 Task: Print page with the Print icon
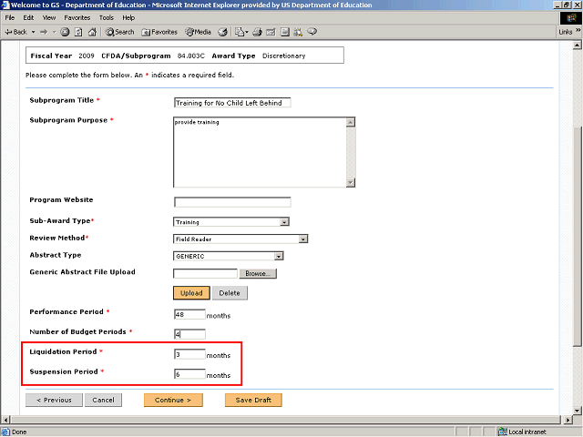tap(257, 32)
